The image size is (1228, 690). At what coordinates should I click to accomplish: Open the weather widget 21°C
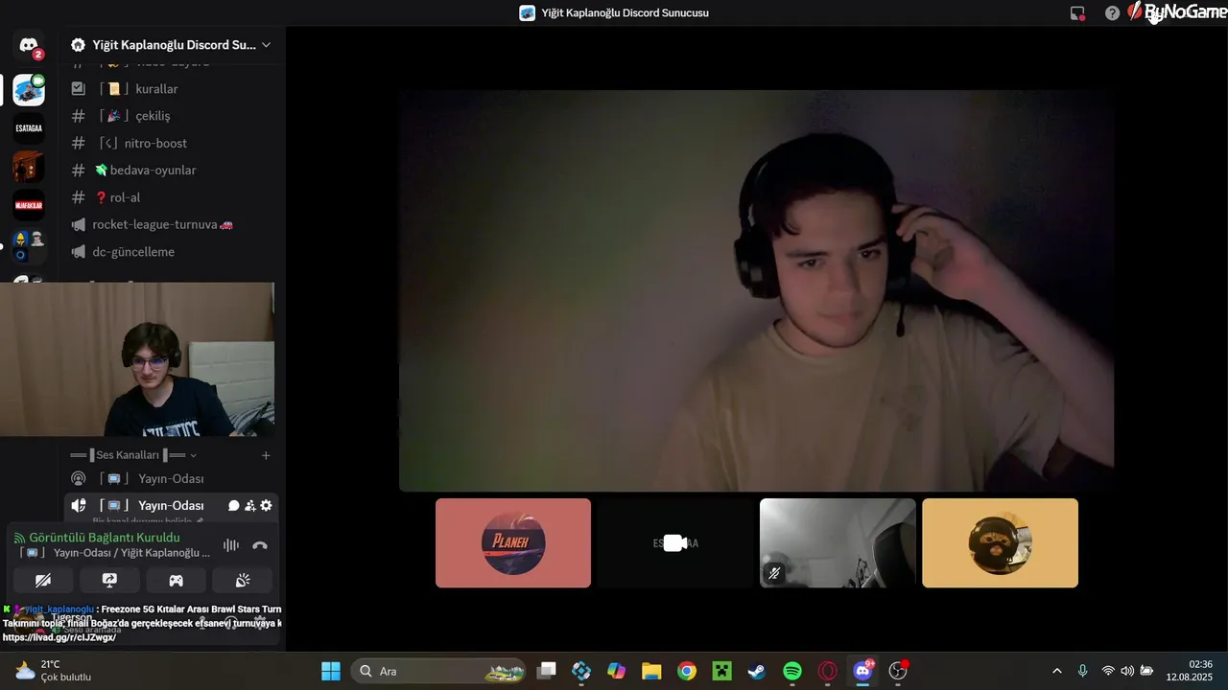pyautogui.click(x=54, y=671)
